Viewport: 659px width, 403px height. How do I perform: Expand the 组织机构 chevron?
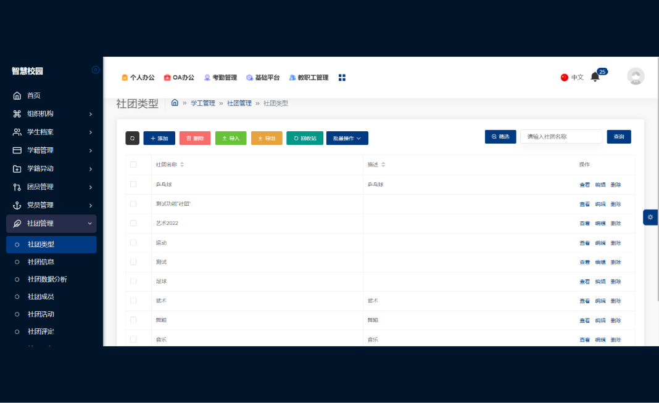pos(90,114)
